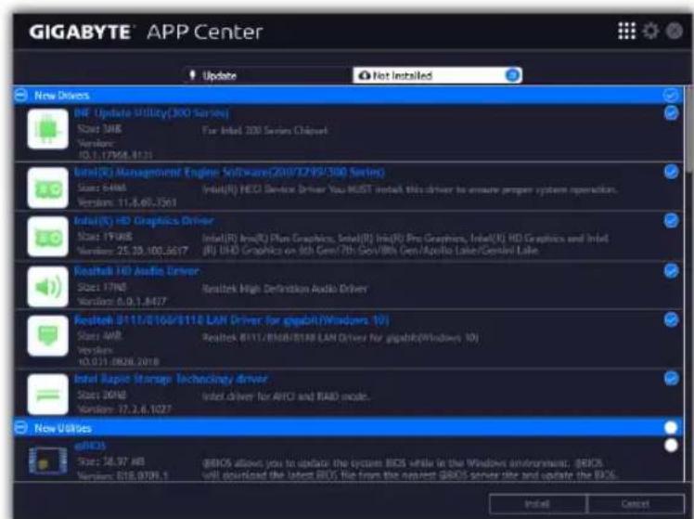Open the @BIOS utility title
694x519 pixels.
[x=90, y=446]
